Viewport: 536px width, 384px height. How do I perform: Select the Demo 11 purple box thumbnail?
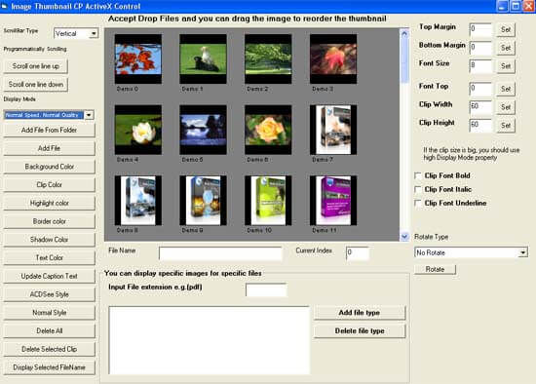333,201
